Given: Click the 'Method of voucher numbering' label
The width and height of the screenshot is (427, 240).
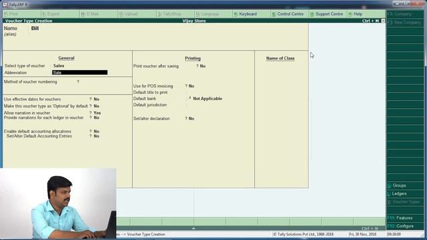Looking at the screenshot, I should pos(31,81).
